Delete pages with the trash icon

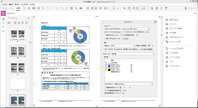[15, 23]
